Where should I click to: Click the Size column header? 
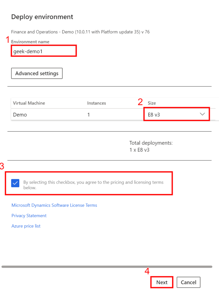[x=152, y=103]
